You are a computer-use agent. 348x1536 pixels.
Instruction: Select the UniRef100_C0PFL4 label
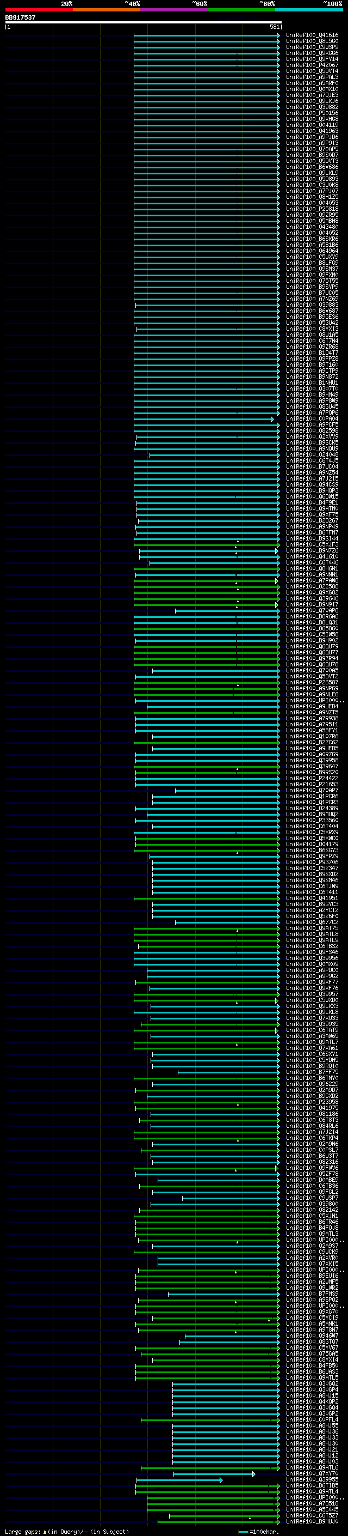point(312,1420)
